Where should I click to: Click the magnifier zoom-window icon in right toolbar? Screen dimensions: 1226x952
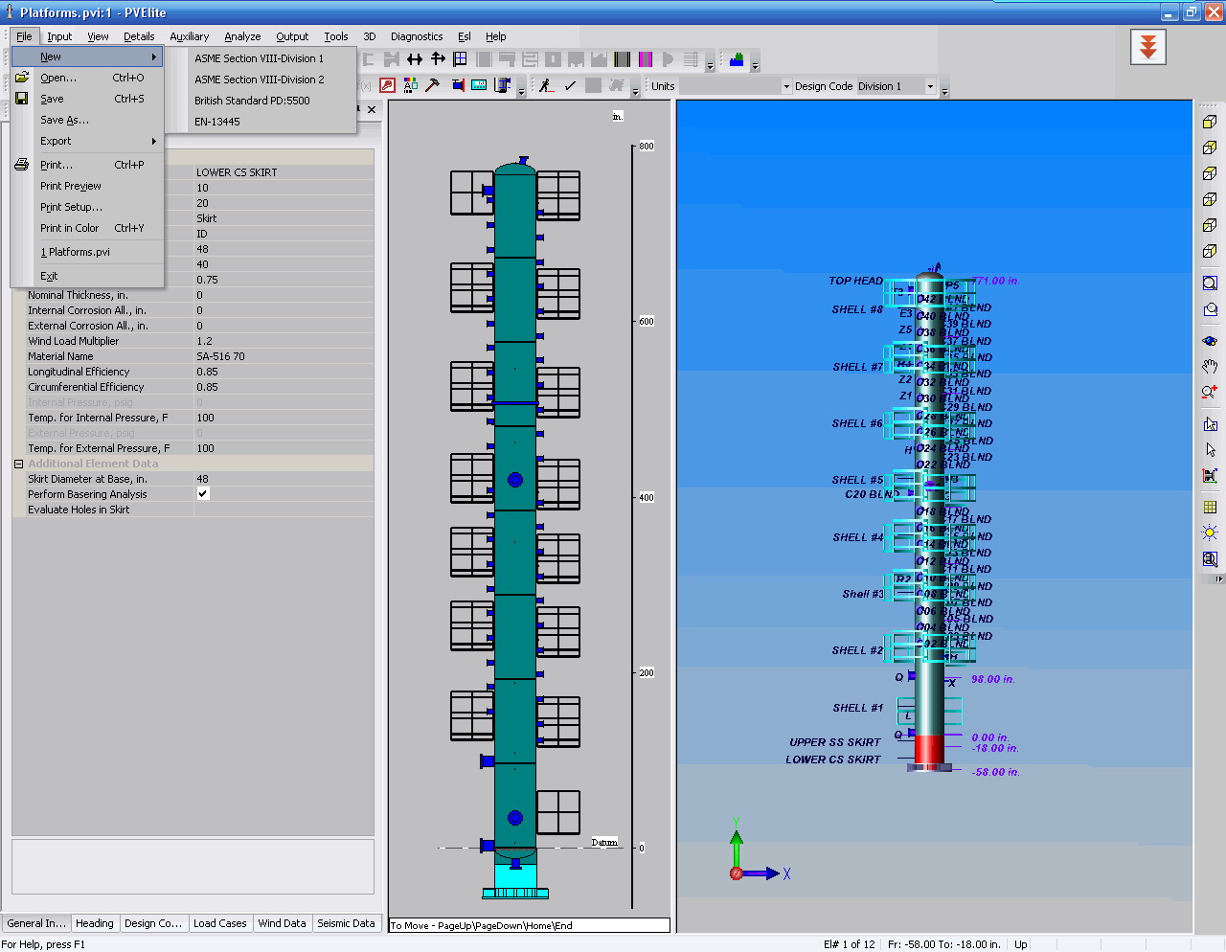1210,283
